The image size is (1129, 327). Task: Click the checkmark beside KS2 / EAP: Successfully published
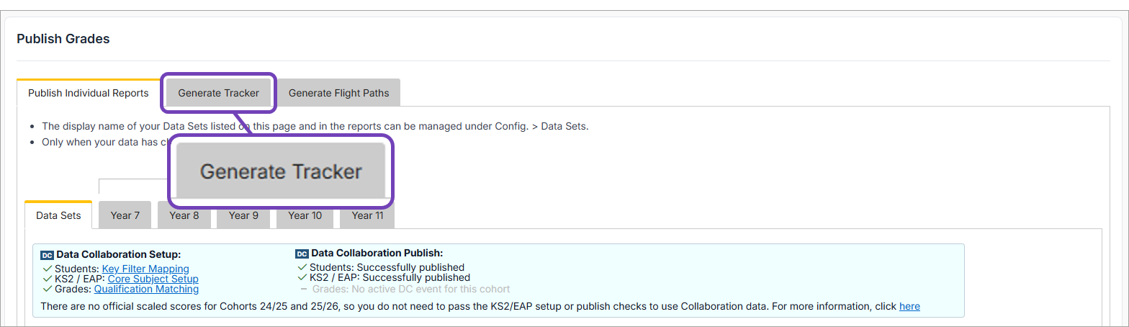(302, 277)
